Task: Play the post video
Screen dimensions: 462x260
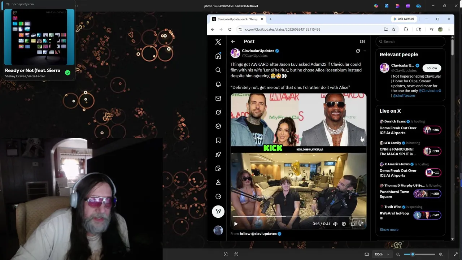Action: pos(236,224)
